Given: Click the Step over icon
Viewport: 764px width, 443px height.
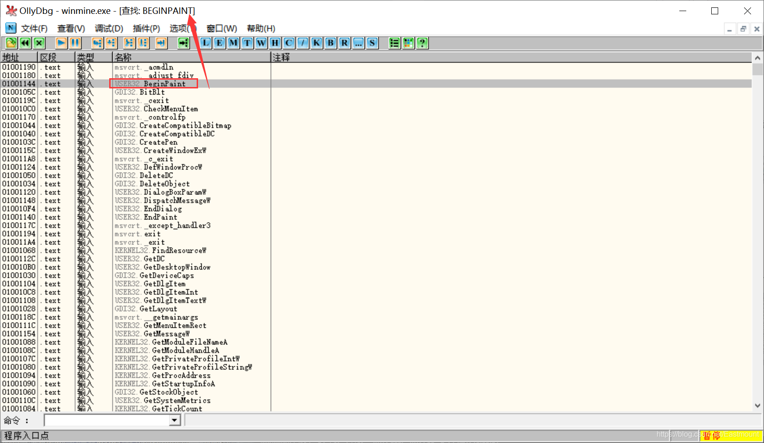Looking at the screenshot, I should pyautogui.click(x=111, y=43).
